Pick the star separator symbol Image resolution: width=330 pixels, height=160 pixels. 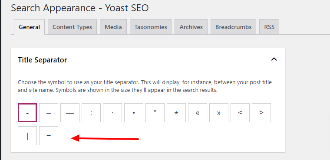click(x=176, y=113)
